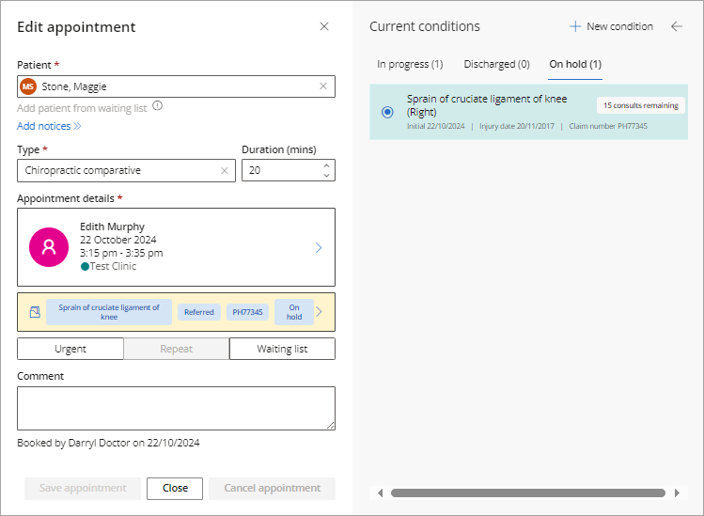Click the Cancel appointment button
This screenshot has height=516, width=704.
point(272,488)
